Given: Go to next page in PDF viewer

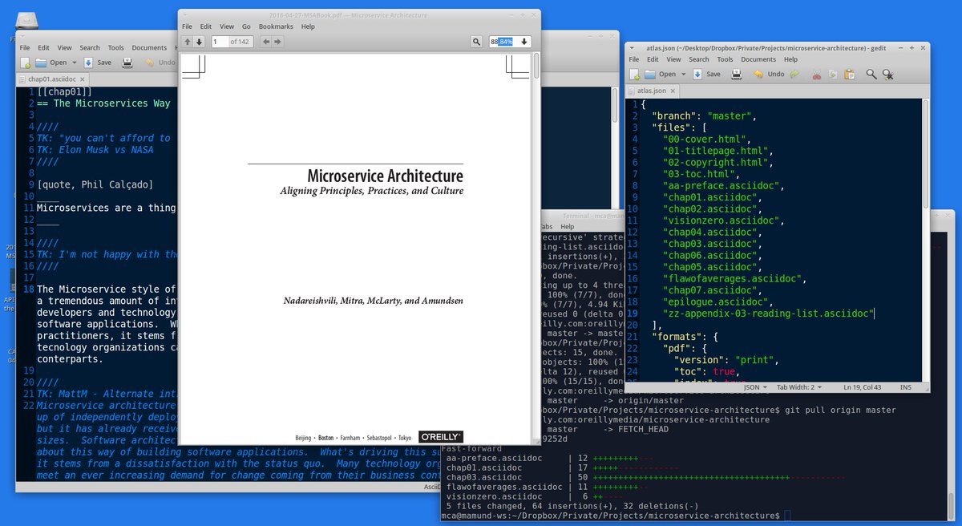Looking at the screenshot, I should tap(200, 42).
